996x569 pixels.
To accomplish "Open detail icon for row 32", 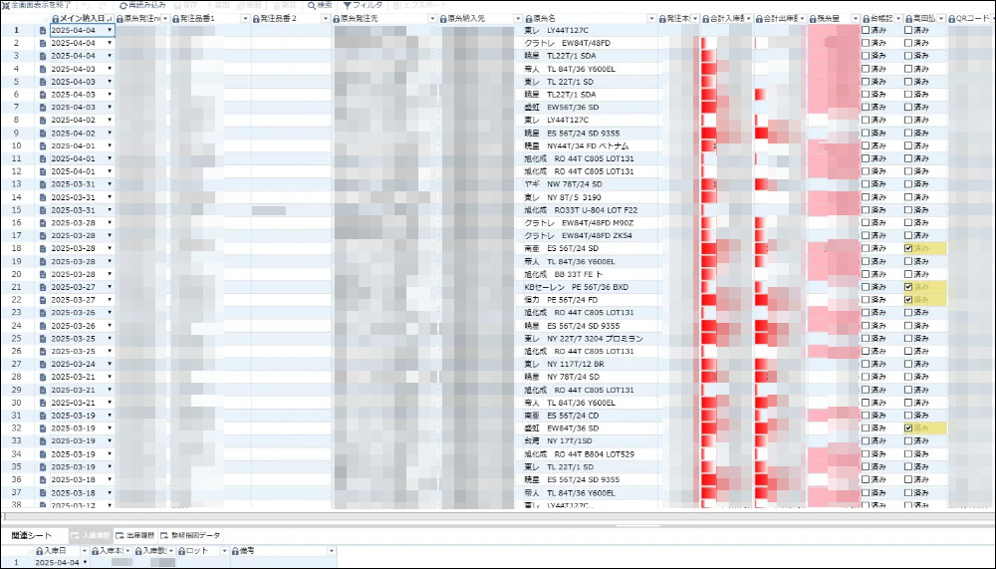I will [x=43, y=428].
